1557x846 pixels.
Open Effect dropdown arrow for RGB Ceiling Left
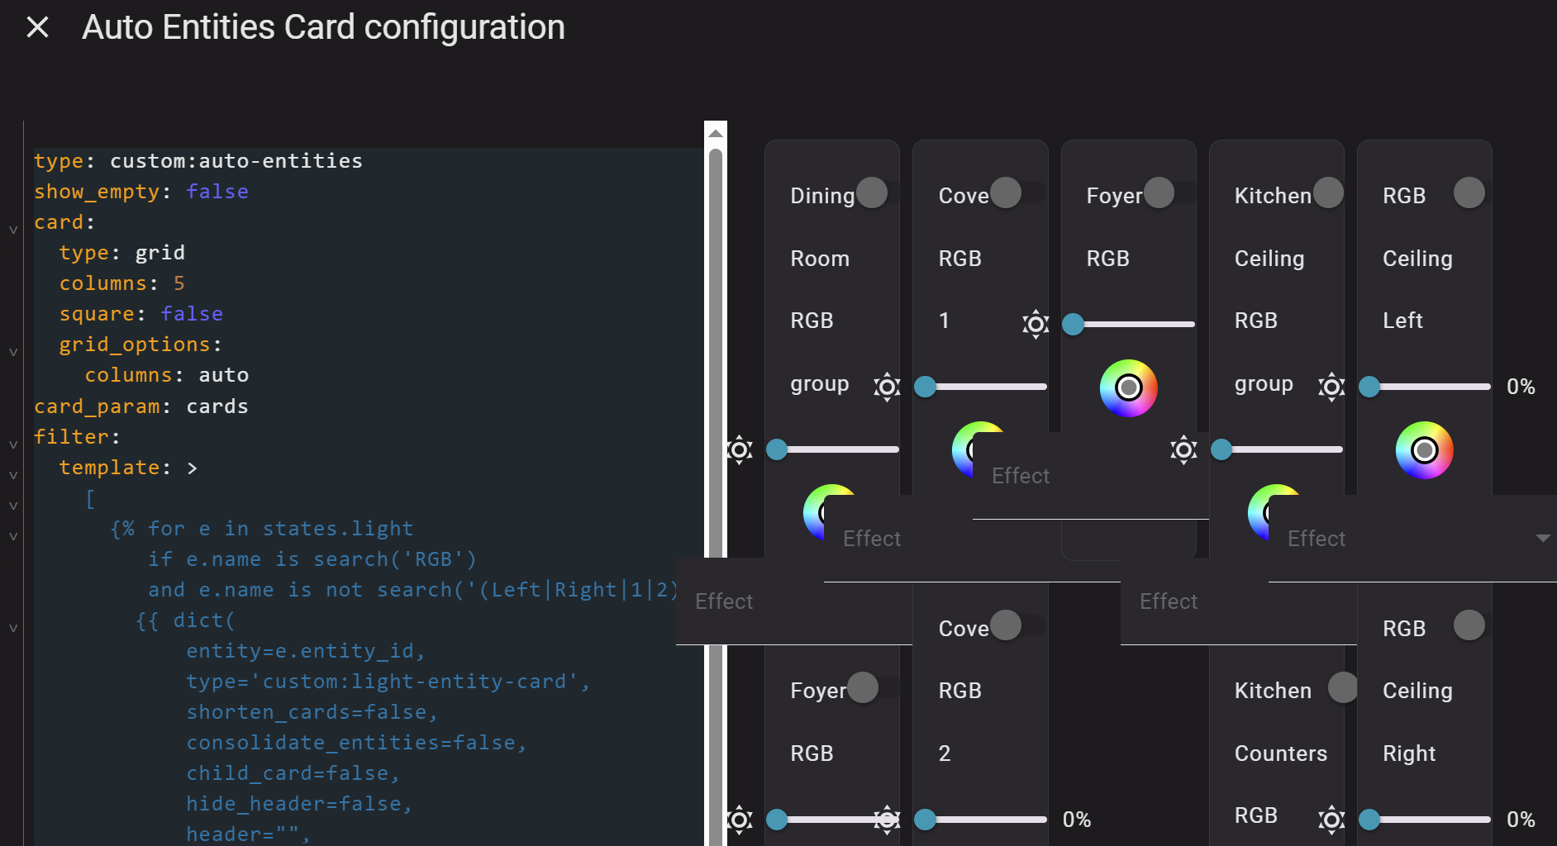[x=1542, y=538]
